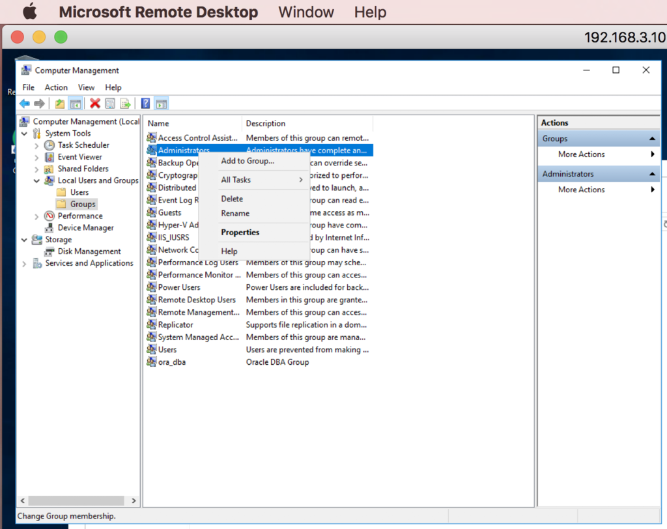The image size is (667, 529).
Task: Collapse the Groups section in Actions pane
Action: [x=651, y=138]
